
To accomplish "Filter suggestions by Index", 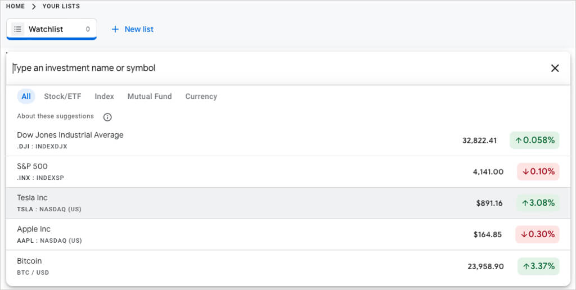I will coord(104,96).
